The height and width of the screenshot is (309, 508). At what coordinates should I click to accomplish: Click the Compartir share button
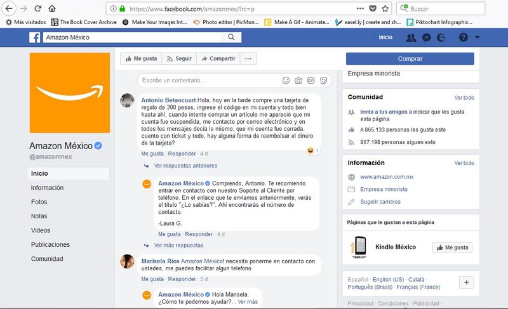click(218, 59)
